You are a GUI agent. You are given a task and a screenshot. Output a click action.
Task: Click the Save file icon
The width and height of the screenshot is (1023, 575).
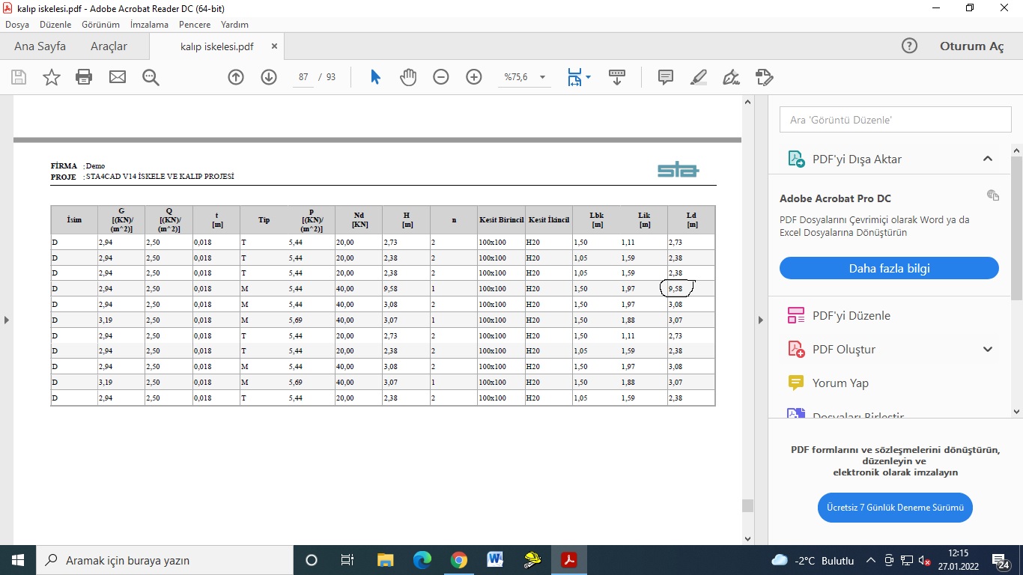(x=19, y=77)
